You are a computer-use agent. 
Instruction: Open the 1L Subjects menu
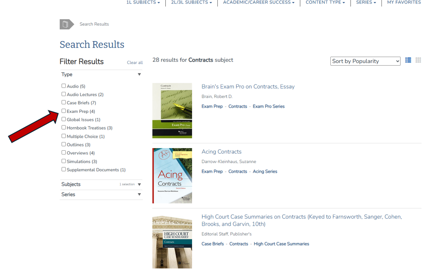tap(143, 3)
